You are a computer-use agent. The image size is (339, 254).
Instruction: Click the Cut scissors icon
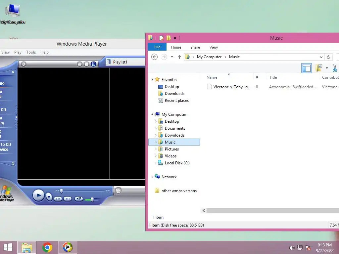pos(335,68)
